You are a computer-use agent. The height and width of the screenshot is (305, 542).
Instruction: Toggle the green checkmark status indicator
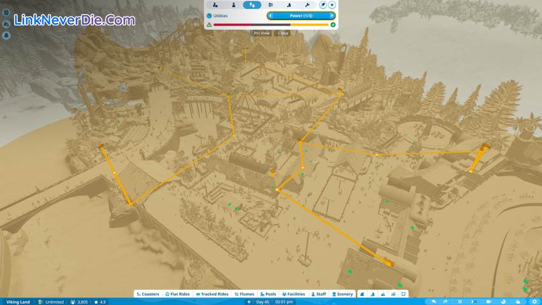(333, 25)
